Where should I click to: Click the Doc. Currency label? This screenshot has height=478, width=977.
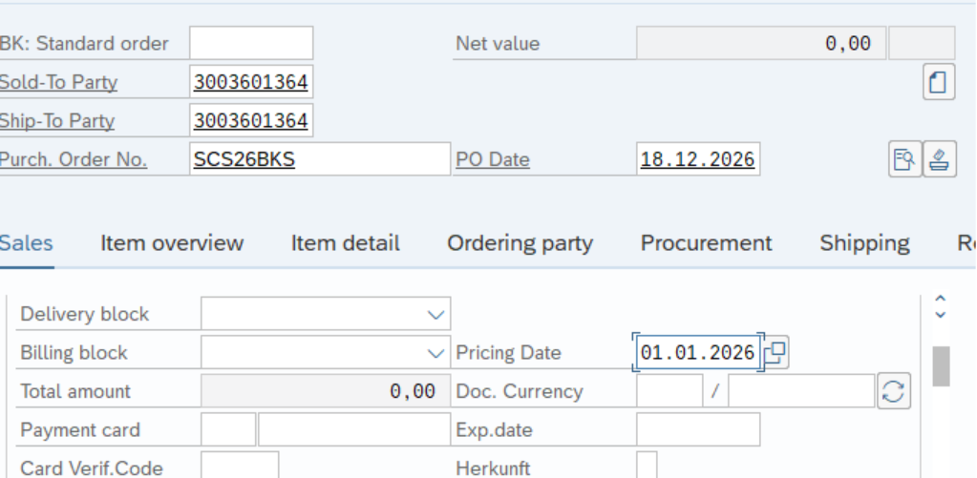[520, 391]
